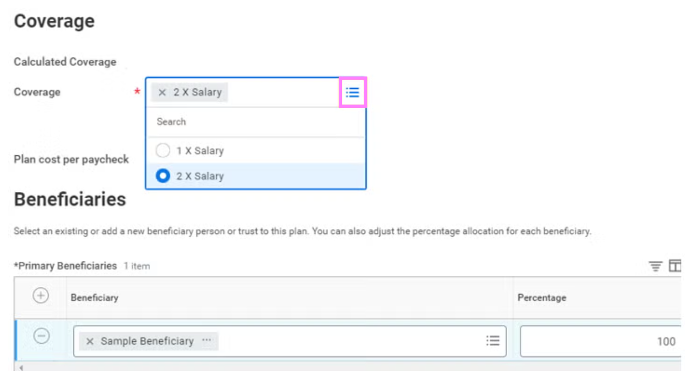Click the Beneficiary column header
Viewport: 687px width, 380px height.
tap(94, 298)
